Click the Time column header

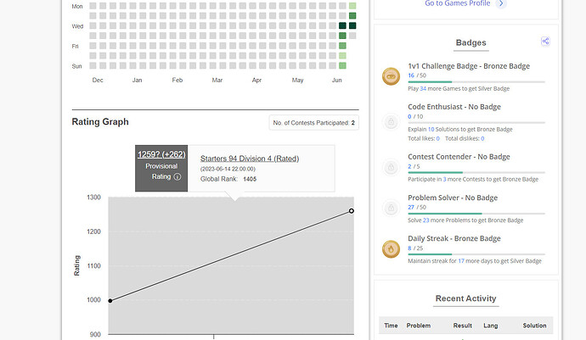(391, 326)
